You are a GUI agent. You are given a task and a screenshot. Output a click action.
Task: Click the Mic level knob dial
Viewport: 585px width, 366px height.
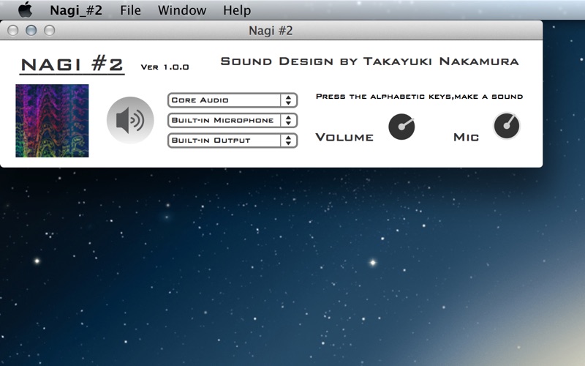click(x=507, y=126)
